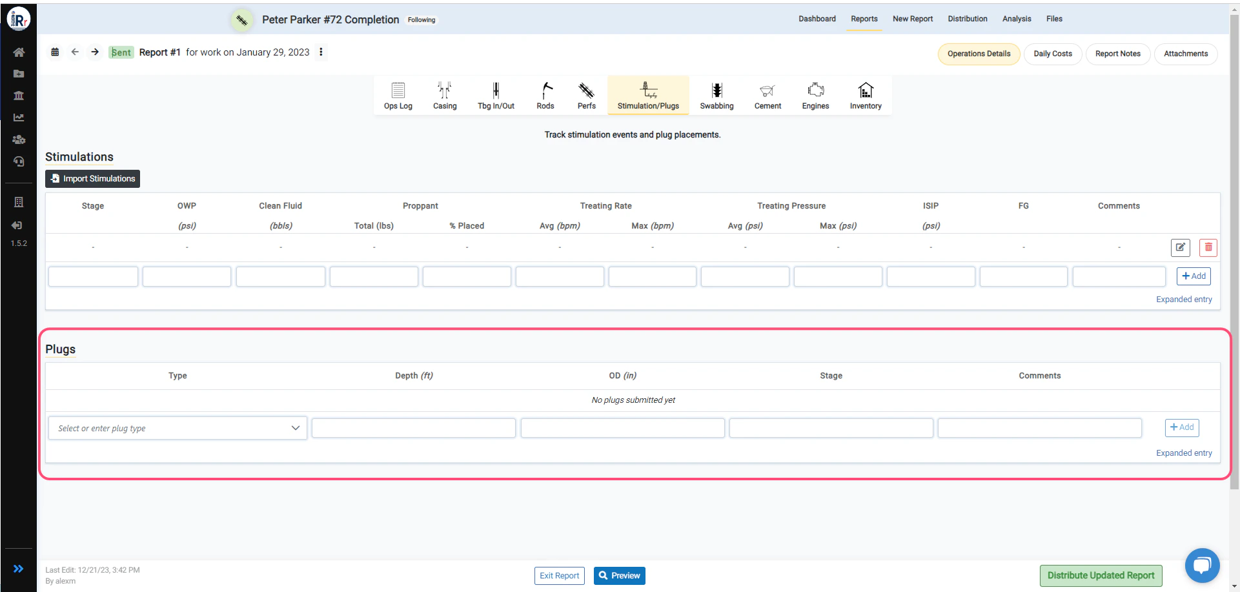
Task: Click the iR logo at top left
Action: (x=19, y=19)
